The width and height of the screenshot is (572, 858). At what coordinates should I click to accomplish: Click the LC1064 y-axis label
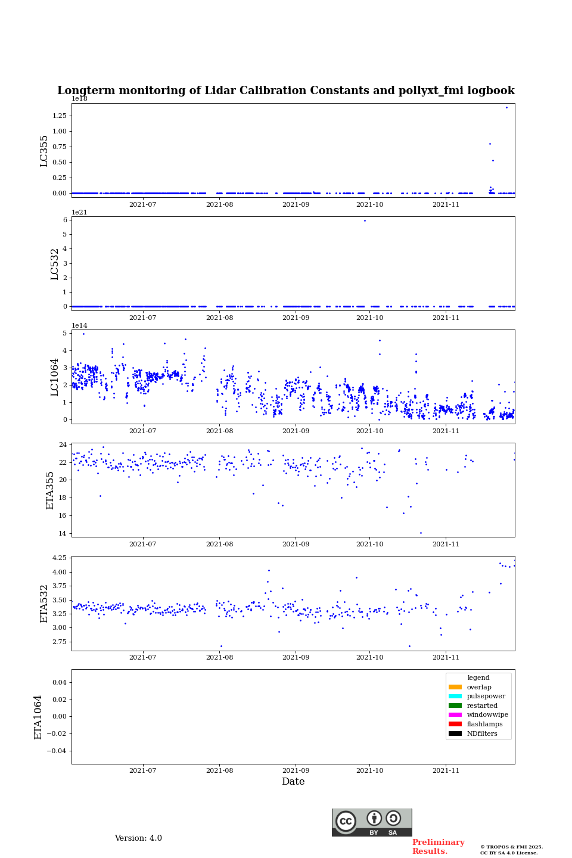(x=55, y=377)
